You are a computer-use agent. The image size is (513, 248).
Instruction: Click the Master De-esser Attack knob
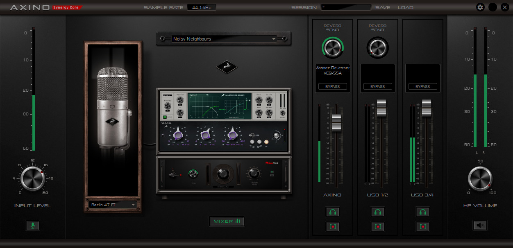pyautogui.click(x=259, y=100)
